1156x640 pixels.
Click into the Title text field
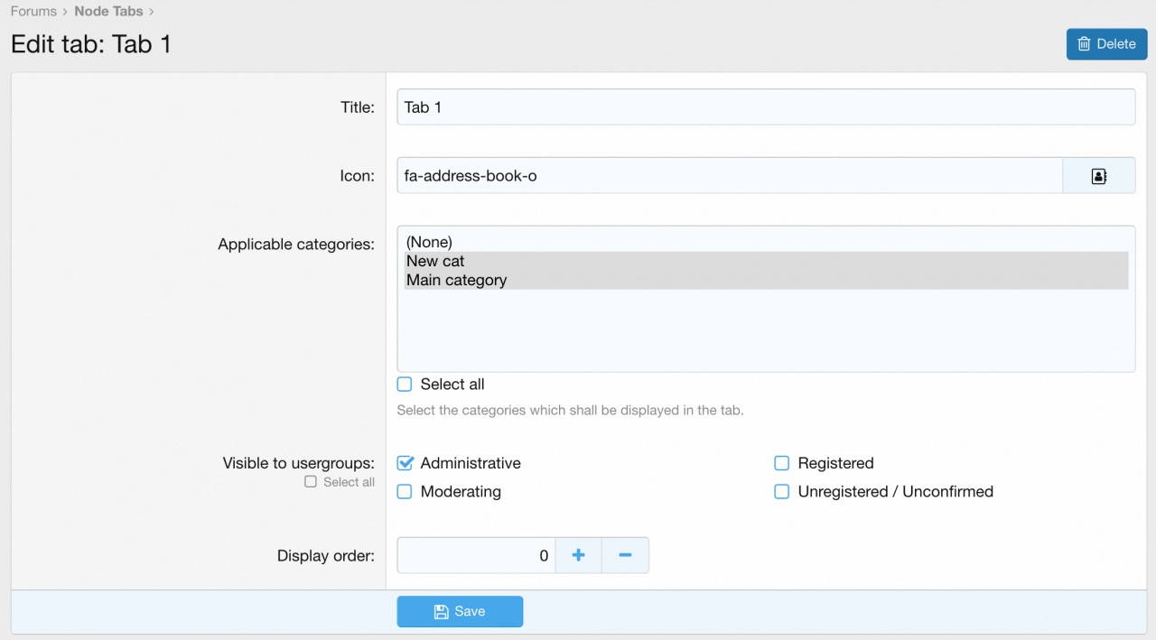coord(765,107)
